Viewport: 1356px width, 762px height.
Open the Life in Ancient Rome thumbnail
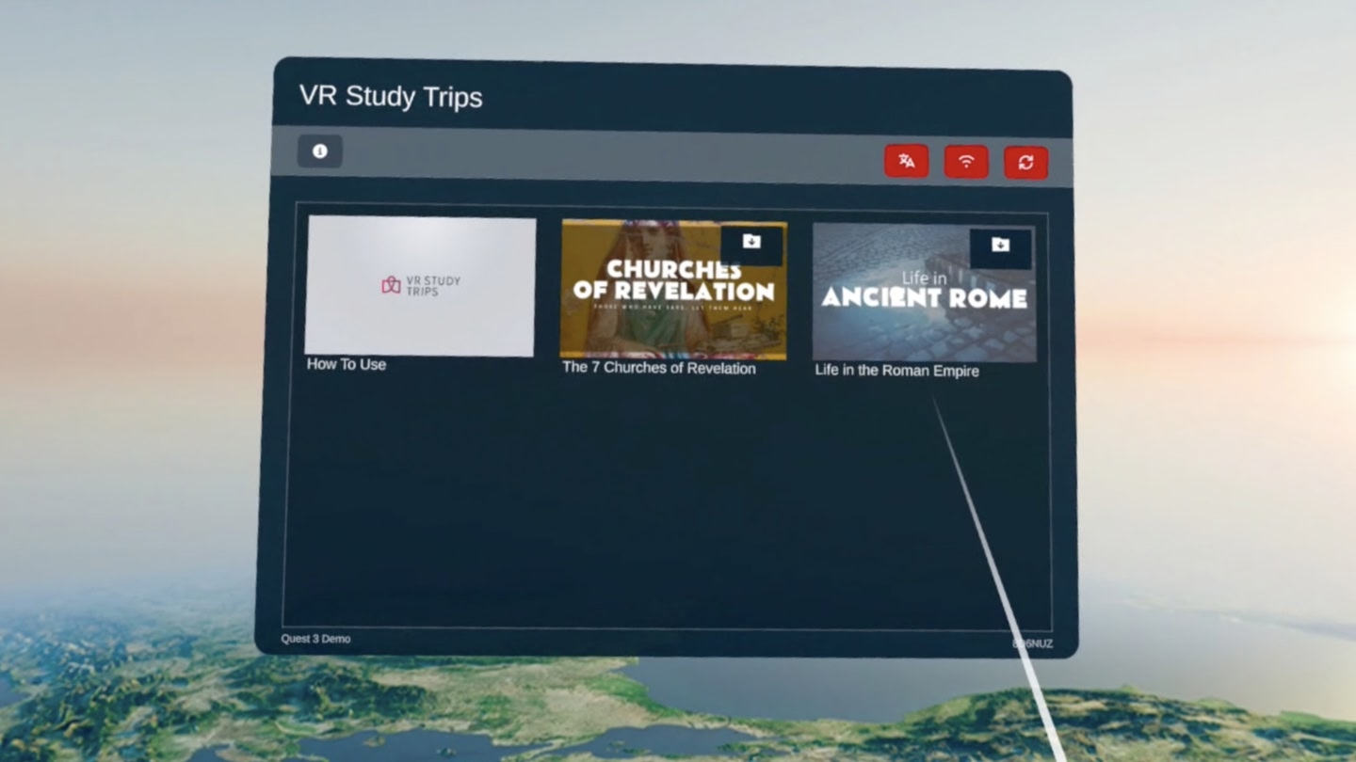tap(925, 293)
